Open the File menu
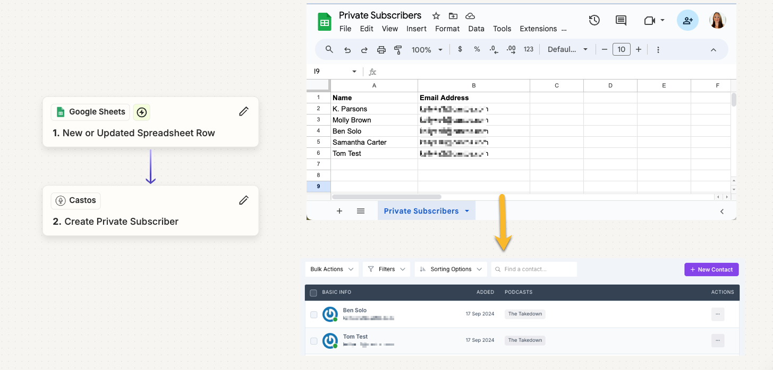 point(345,29)
